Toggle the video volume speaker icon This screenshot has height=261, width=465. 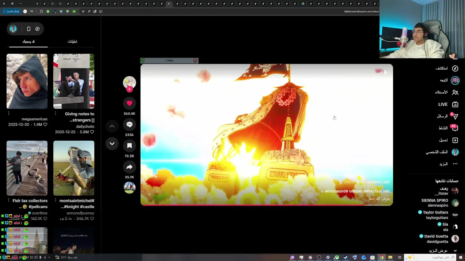[x=384, y=72]
